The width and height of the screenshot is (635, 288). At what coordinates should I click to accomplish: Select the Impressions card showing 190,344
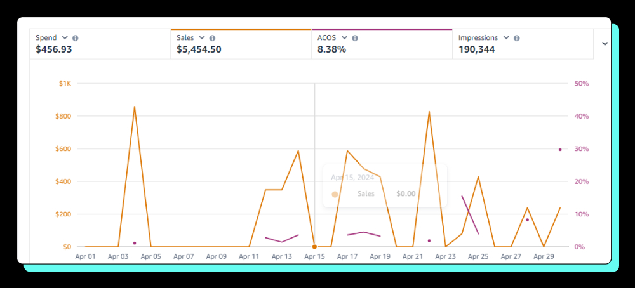pos(523,44)
